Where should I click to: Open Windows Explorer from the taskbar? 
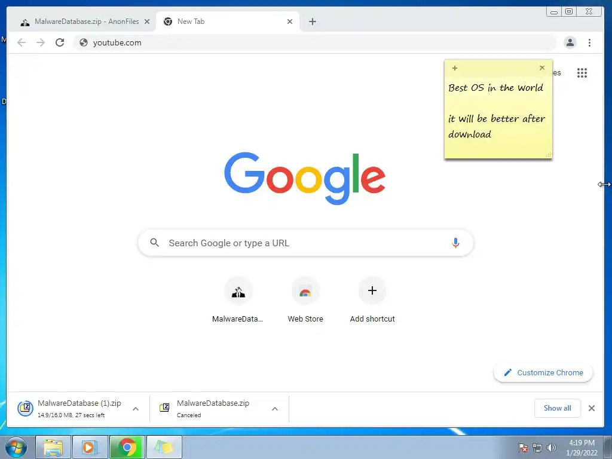[53, 447]
